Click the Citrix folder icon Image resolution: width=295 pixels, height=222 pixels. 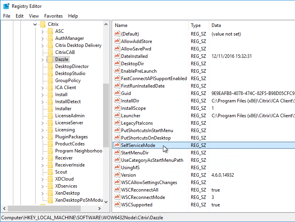[x=43, y=24]
